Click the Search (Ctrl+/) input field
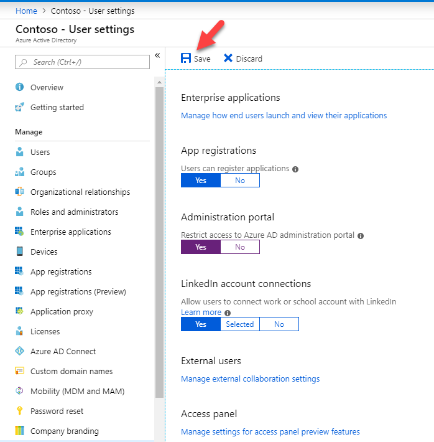Viewport: 434px width, 442px height. pos(82,62)
